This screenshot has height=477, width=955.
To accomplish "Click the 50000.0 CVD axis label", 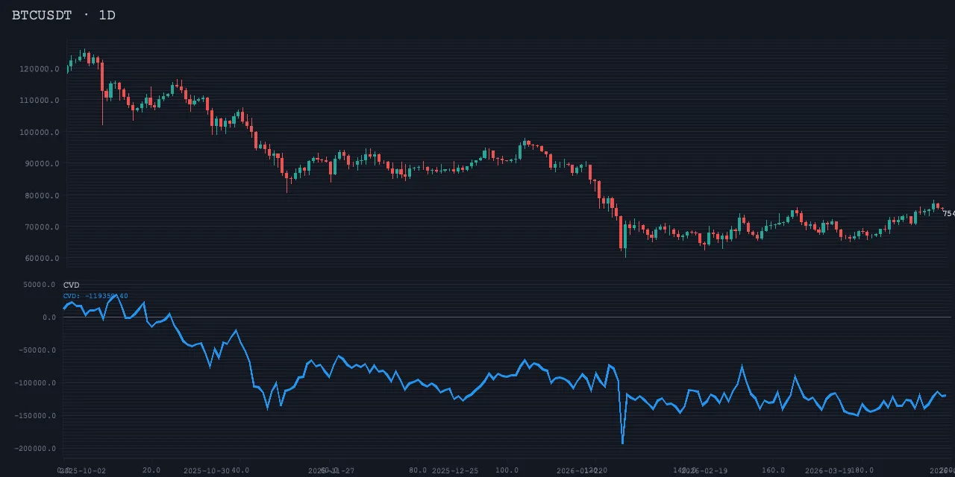I will pyautogui.click(x=40, y=285).
